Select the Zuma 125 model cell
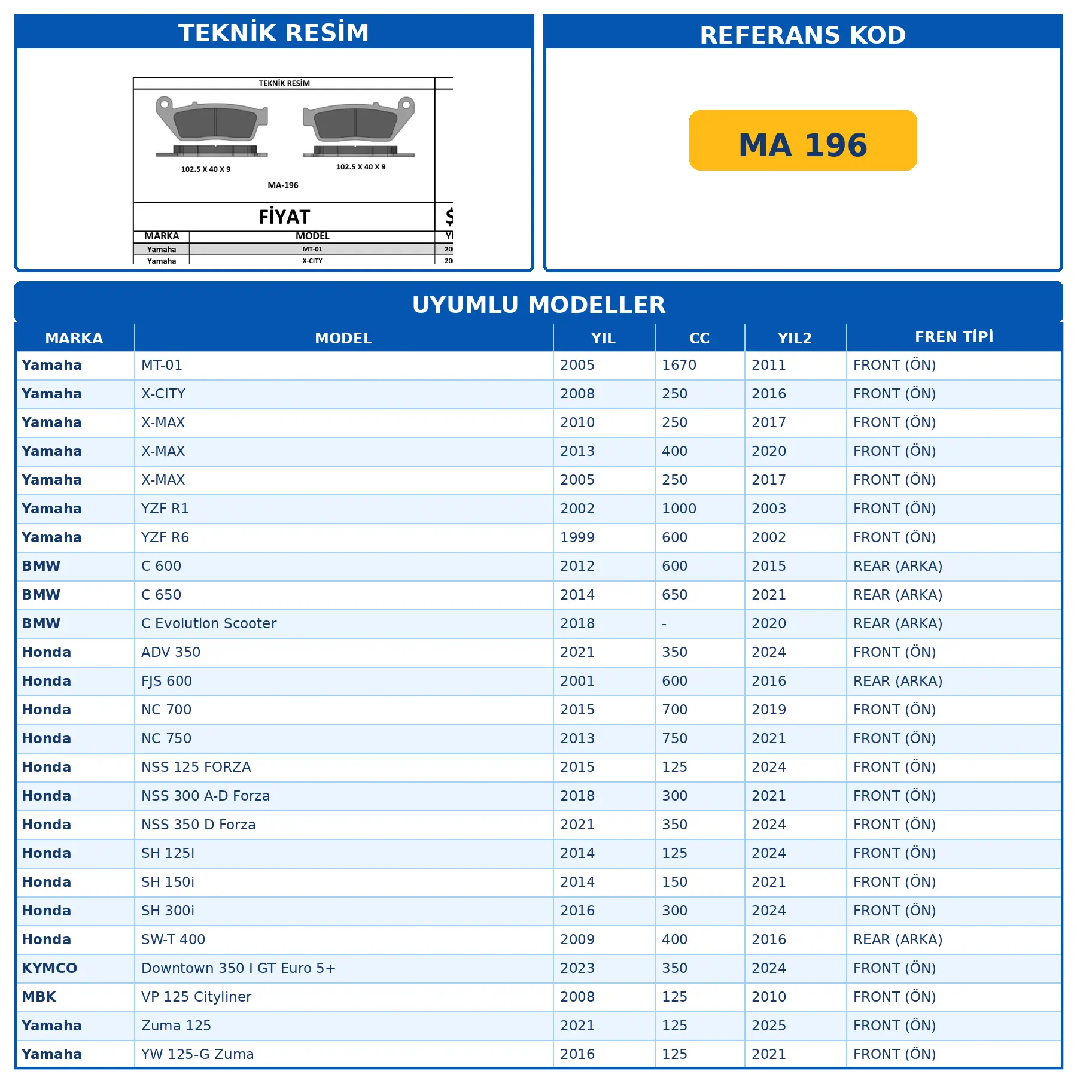Screen dimensions: 1077x1083 pos(344,1026)
